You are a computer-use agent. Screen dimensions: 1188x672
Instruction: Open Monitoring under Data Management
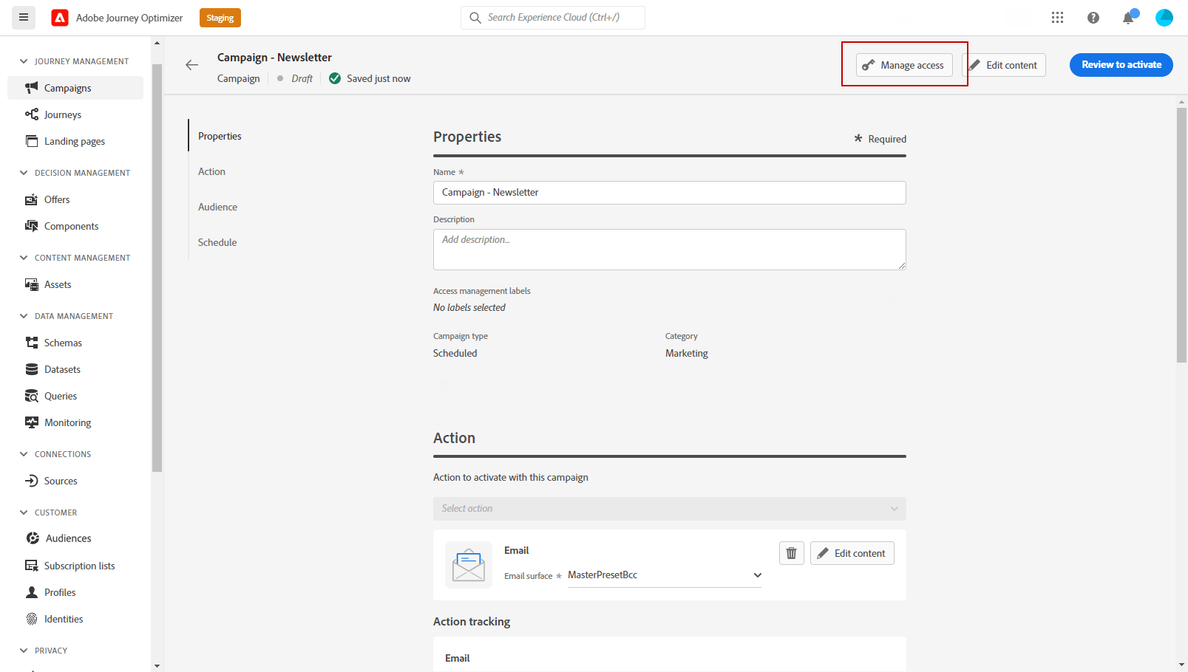67,422
